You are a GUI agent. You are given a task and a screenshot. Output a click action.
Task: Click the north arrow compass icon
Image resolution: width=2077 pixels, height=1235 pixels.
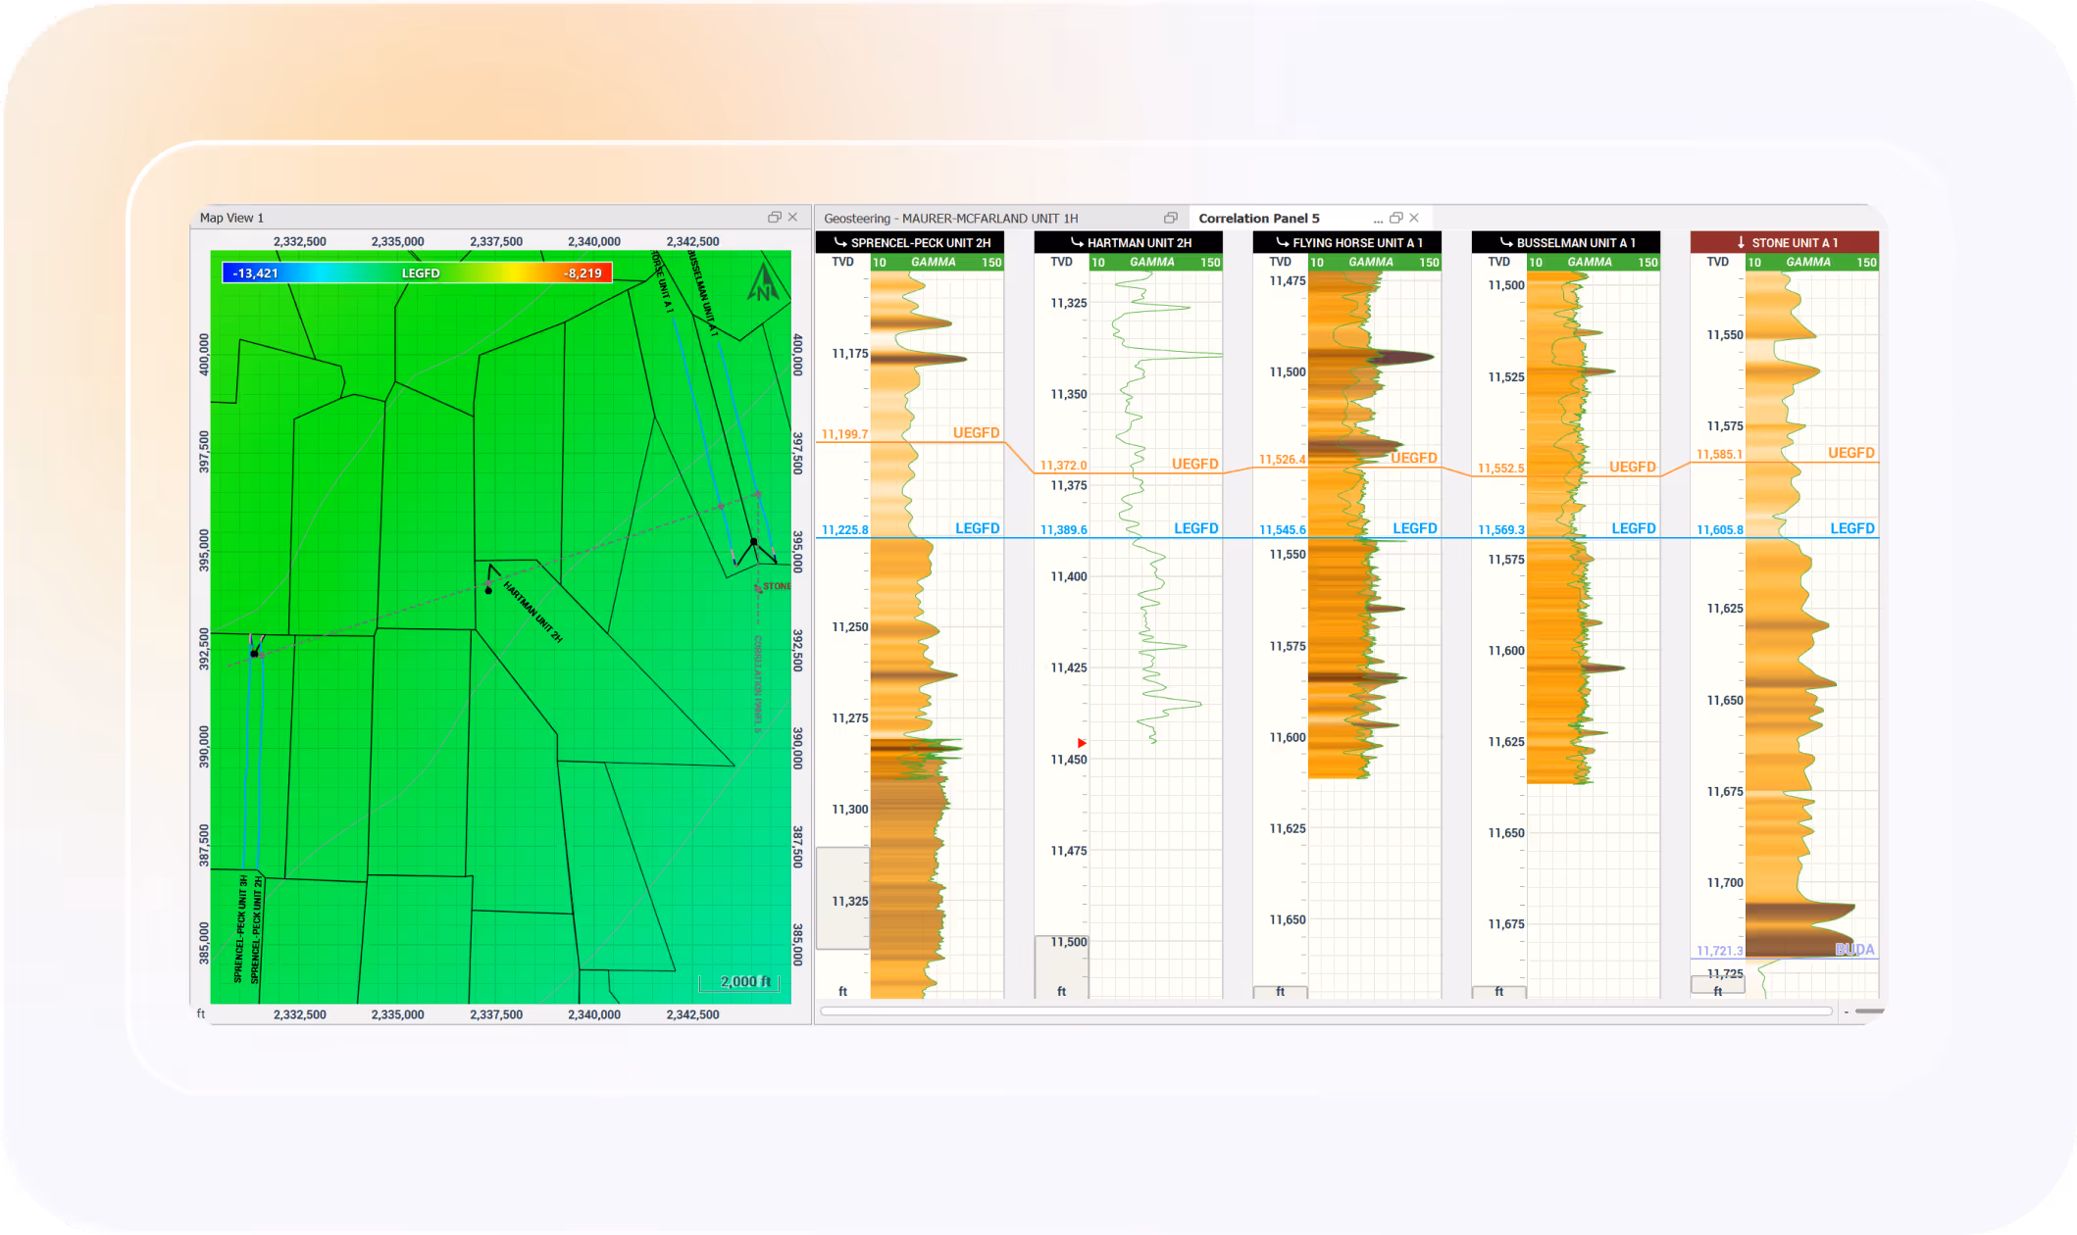(763, 283)
